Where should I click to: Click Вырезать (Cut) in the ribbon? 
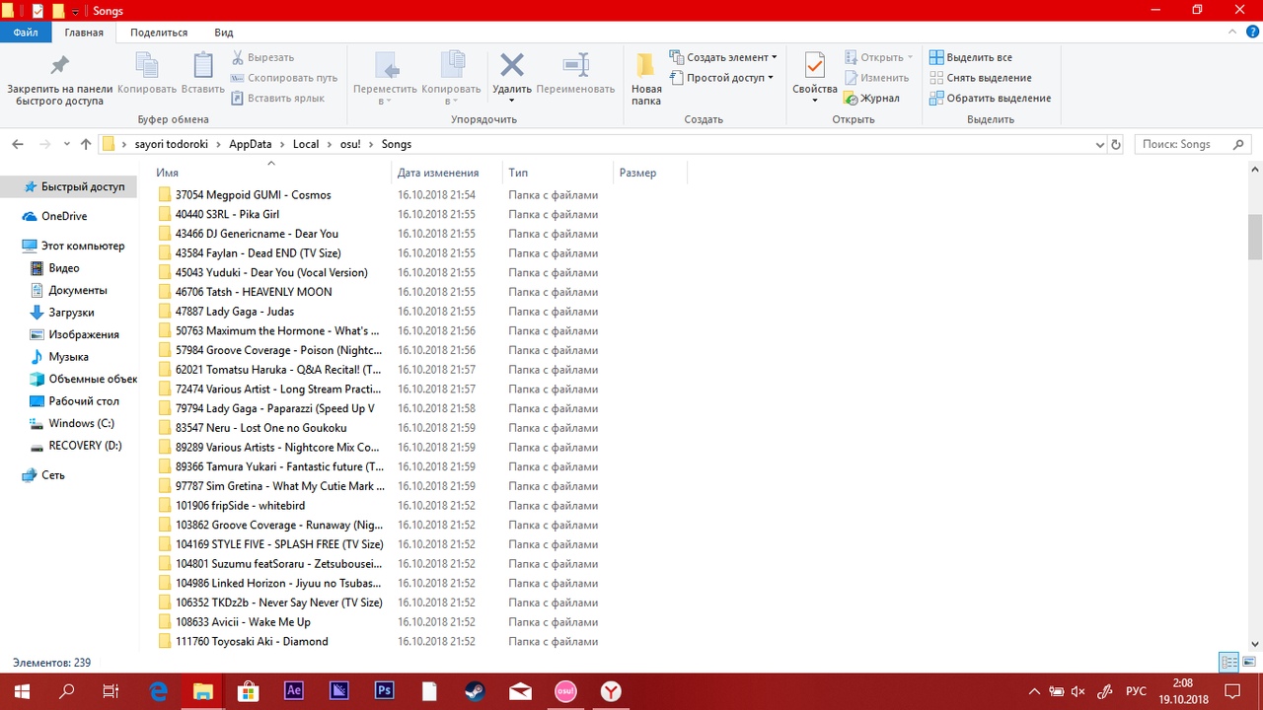(x=261, y=57)
